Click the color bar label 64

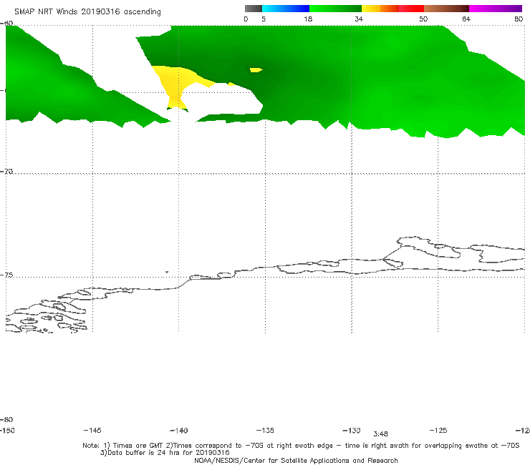[x=466, y=19]
